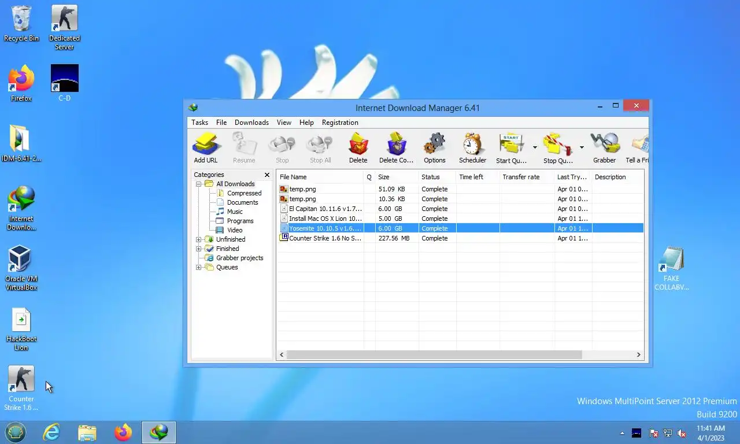The height and width of the screenshot is (444, 740).
Task: Open the Downloads menu
Action: (251, 123)
